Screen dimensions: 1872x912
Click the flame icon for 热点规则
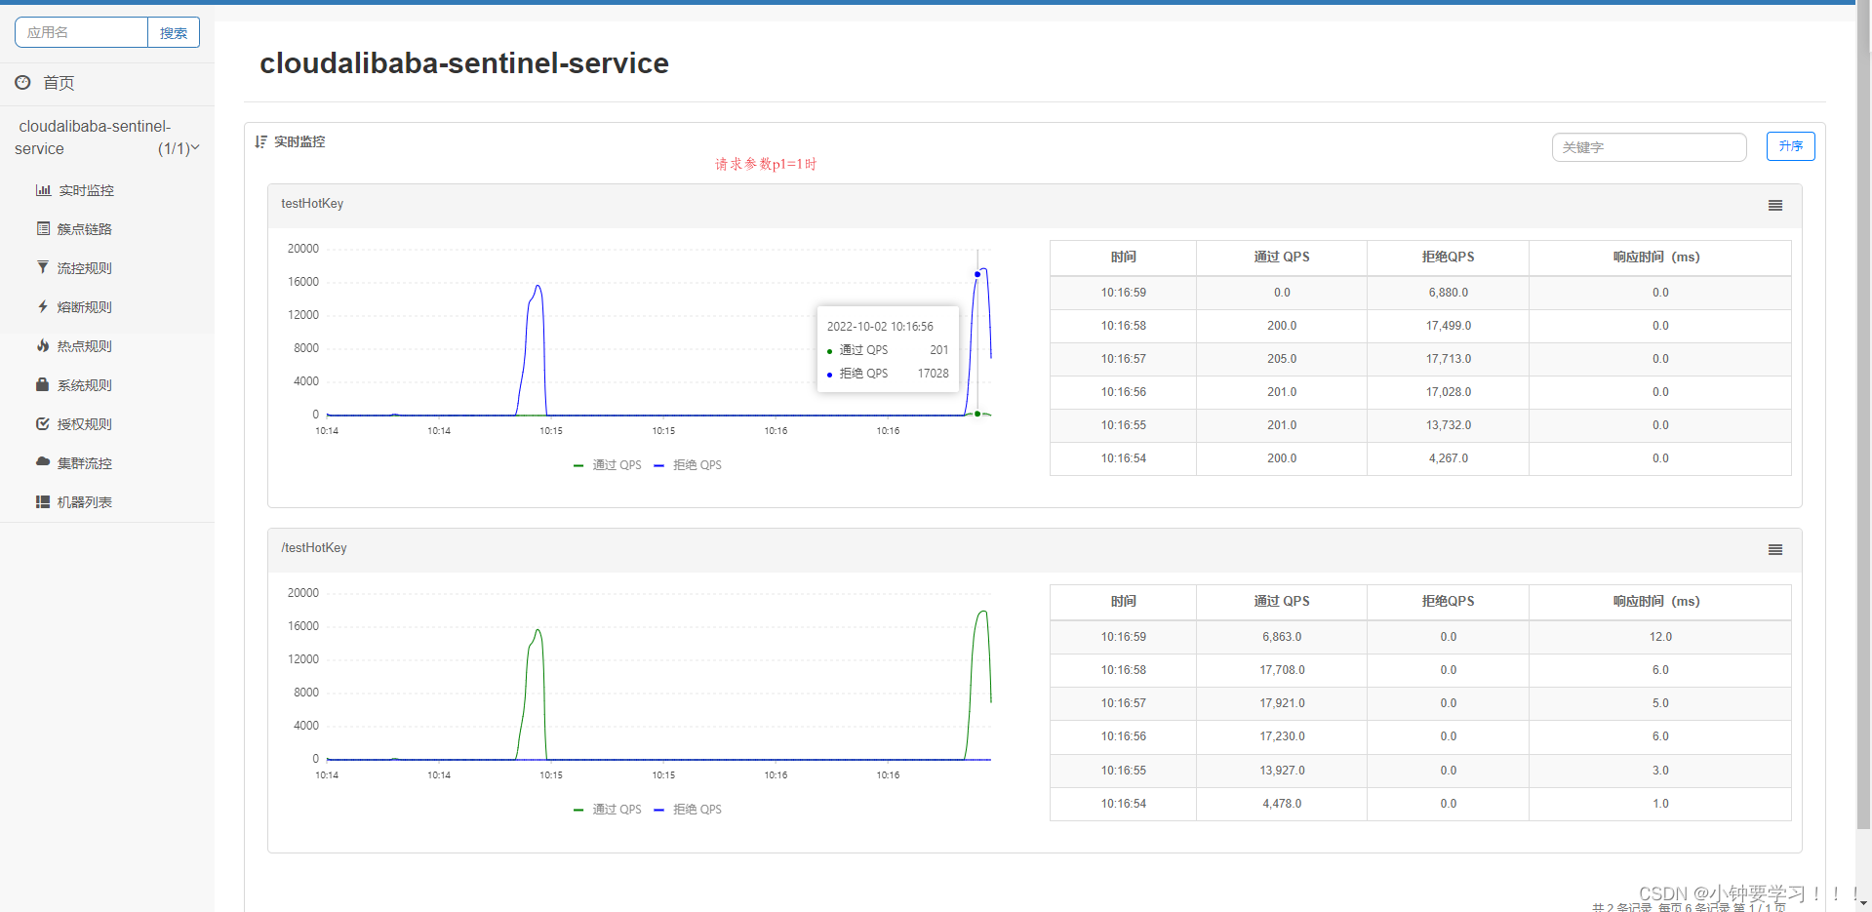pos(43,345)
